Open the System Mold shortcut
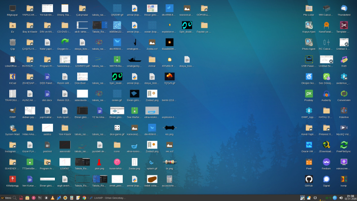 (x=13, y=128)
